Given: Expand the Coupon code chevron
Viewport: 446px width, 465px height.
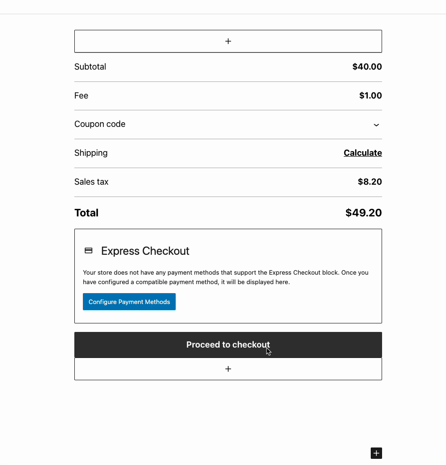Looking at the screenshot, I should (x=376, y=125).
